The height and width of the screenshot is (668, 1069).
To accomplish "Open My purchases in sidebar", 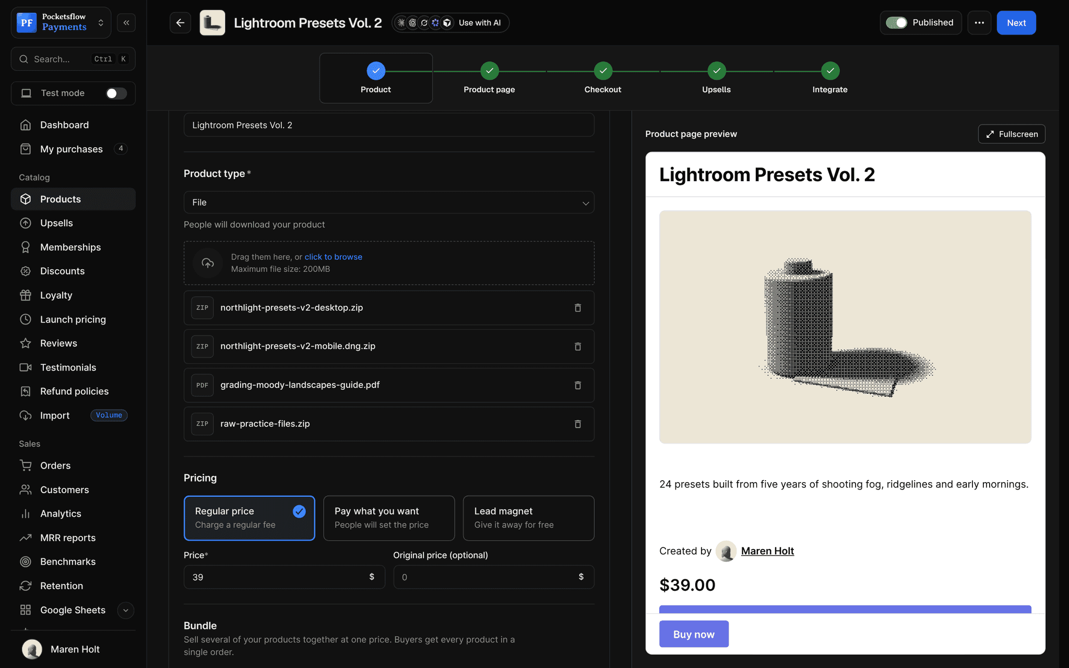I will tap(73, 149).
